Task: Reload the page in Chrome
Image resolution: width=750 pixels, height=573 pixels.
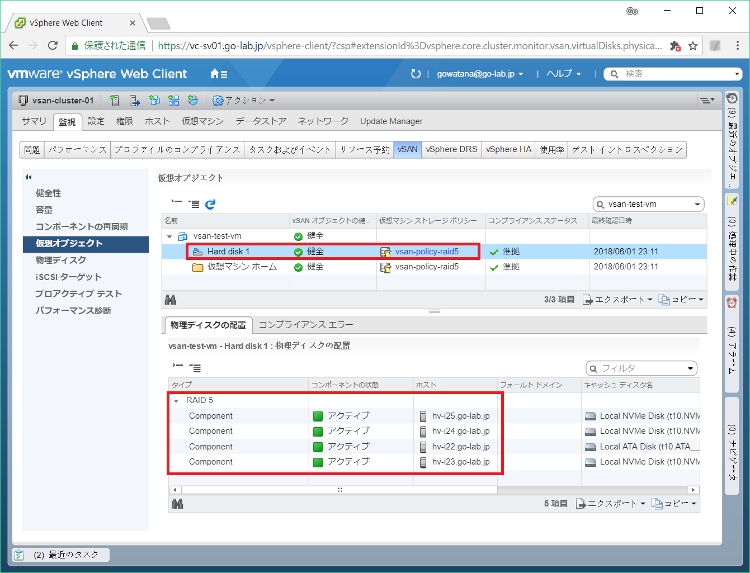Action: [x=53, y=46]
